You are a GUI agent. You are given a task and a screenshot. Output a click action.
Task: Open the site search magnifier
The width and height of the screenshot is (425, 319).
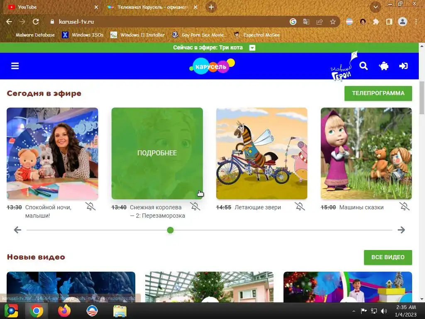[x=364, y=66]
